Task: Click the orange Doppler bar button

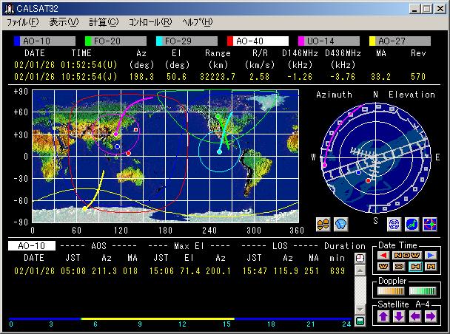Action: pyautogui.click(x=391, y=291)
